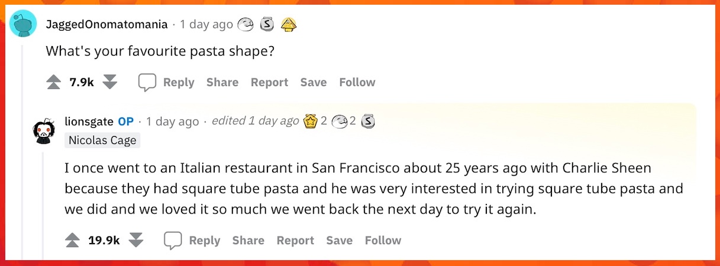The height and width of the screenshot is (266, 720).
Task: Click the silver S award on the top comment
Action: pos(267,25)
